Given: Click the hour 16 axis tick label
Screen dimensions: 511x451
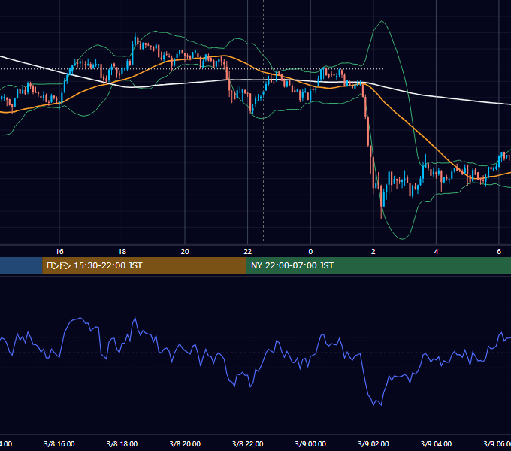Looking at the screenshot, I should tap(59, 252).
